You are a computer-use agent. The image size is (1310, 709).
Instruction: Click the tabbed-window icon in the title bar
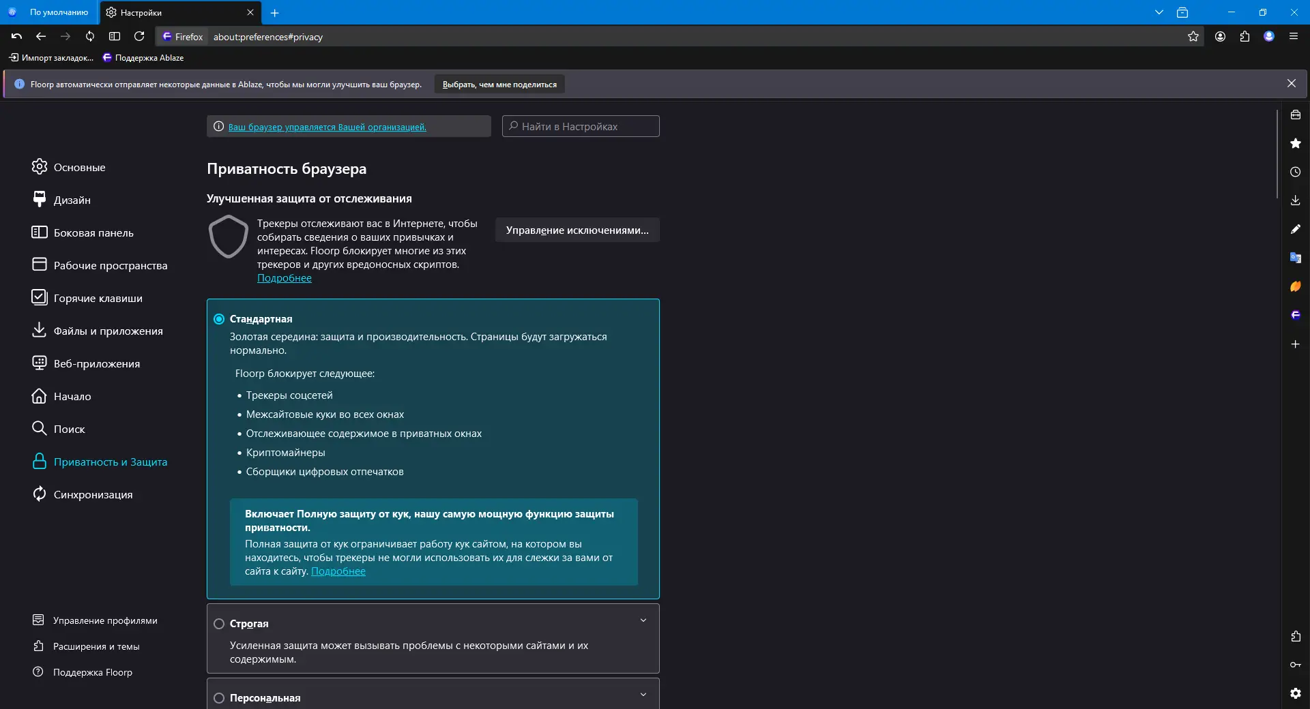pos(1182,12)
